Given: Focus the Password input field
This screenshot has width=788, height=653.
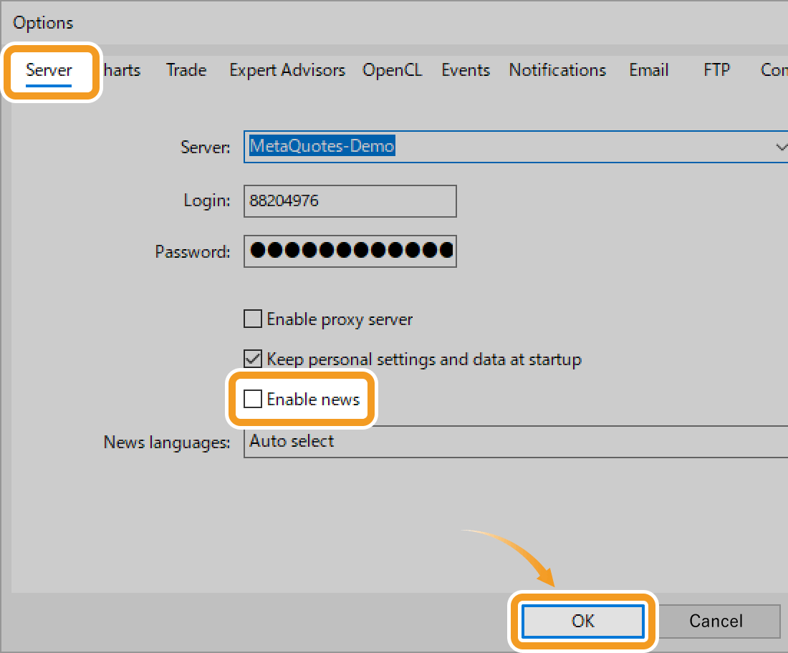Looking at the screenshot, I should 350,251.
